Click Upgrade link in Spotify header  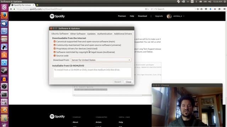(159, 16)
